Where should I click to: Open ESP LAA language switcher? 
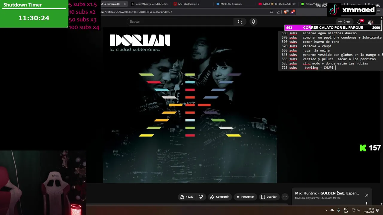point(346,210)
